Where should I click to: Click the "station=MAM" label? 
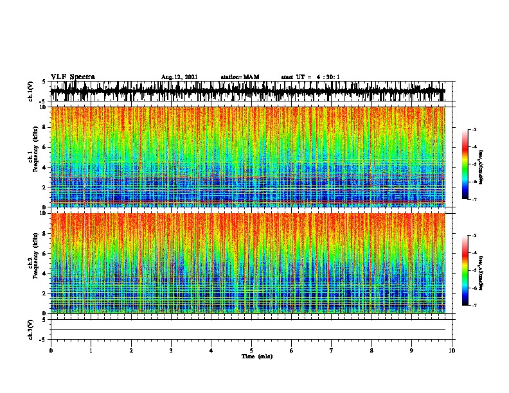[240, 77]
